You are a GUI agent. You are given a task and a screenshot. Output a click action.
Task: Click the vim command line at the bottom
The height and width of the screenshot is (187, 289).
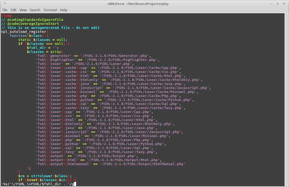(39, 184)
